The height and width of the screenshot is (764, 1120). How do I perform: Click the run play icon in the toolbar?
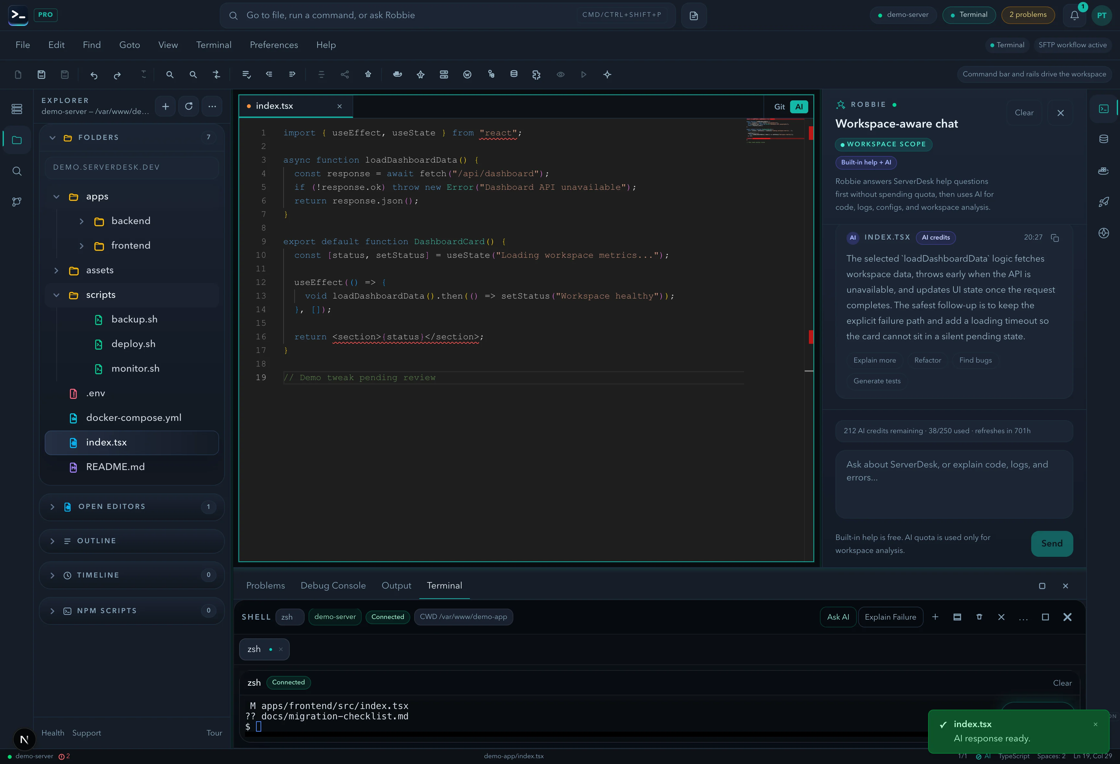point(584,74)
